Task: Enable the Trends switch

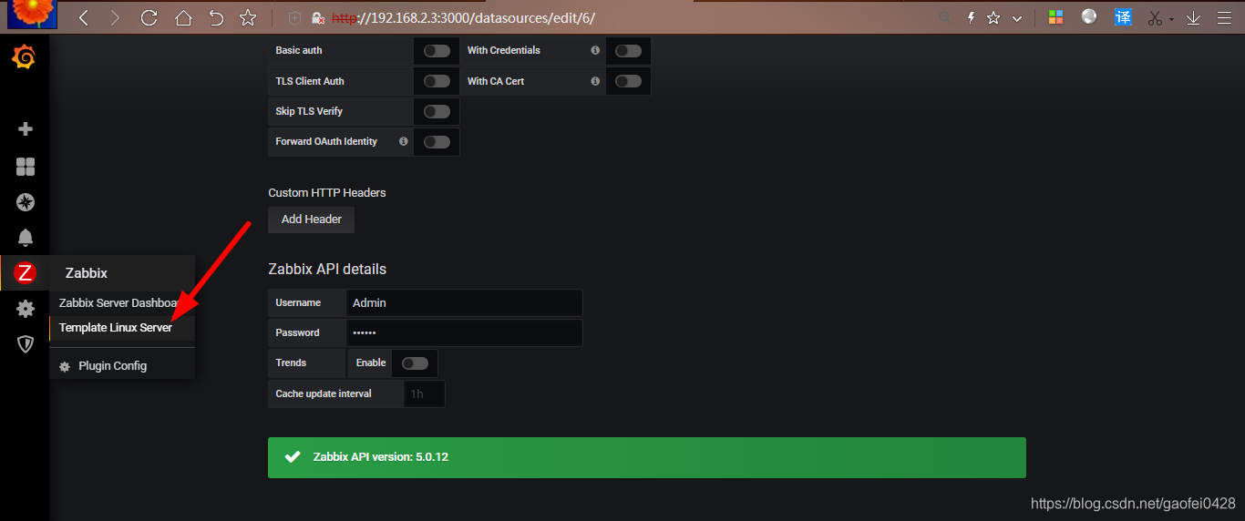Action: click(415, 363)
